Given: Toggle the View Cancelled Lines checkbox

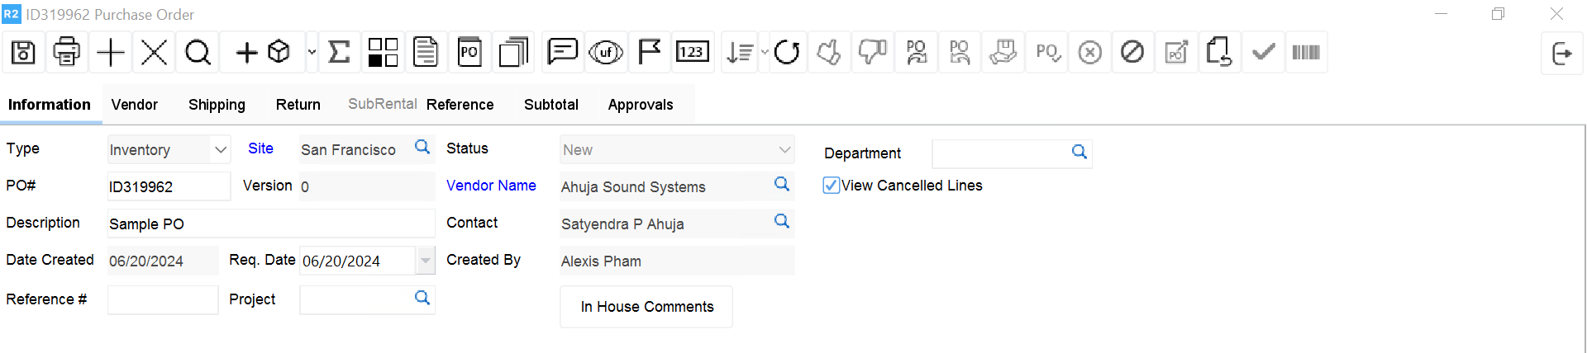Looking at the screenshot, I should [831, 186].
